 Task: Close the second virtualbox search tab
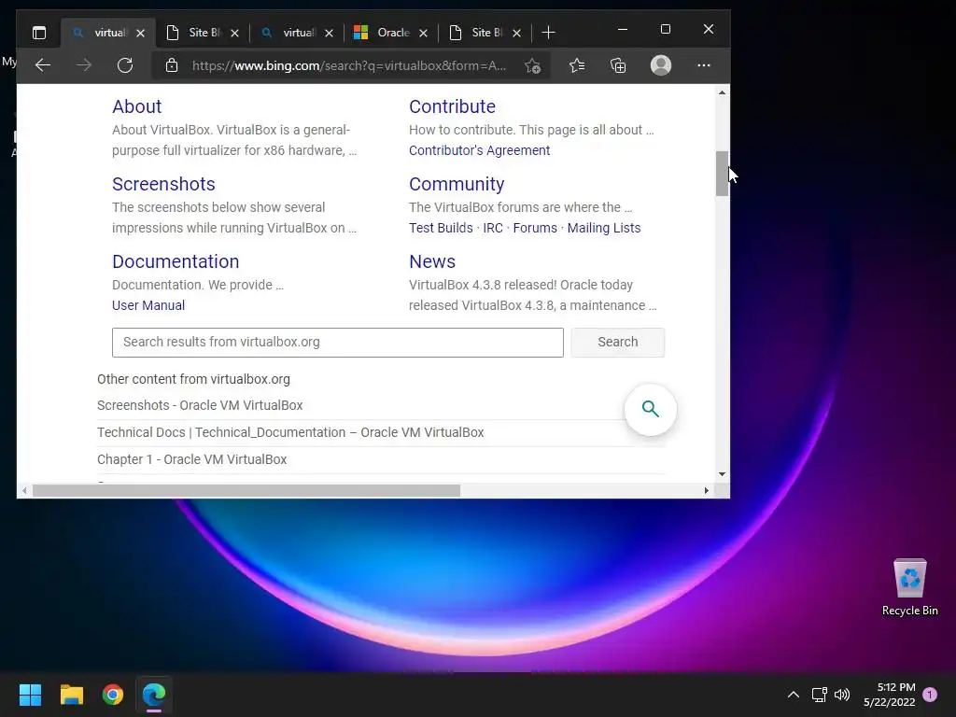tap(329, 33)
